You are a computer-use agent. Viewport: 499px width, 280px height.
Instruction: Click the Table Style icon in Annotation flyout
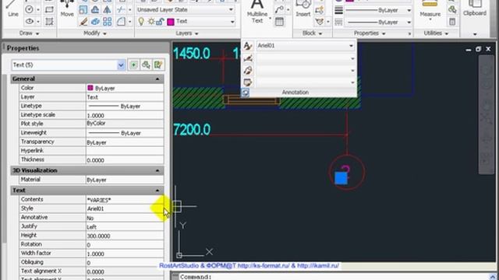coord(248,82)
